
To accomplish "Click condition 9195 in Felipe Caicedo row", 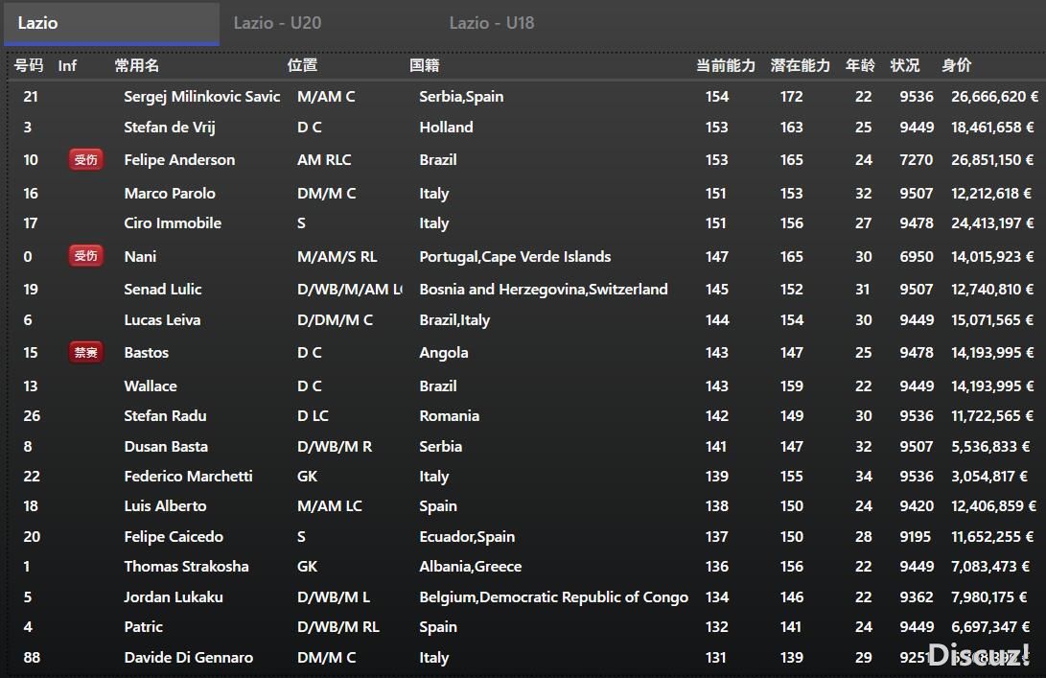I will click(x=915, y=537).
